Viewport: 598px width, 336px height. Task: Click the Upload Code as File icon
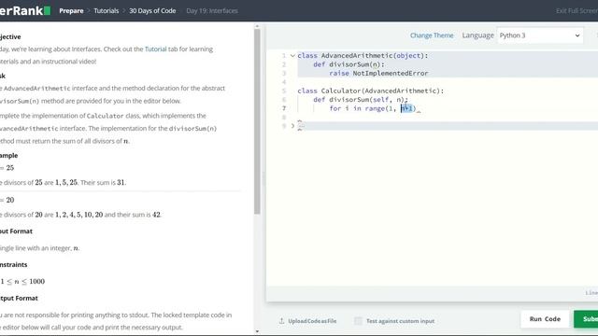281,321
